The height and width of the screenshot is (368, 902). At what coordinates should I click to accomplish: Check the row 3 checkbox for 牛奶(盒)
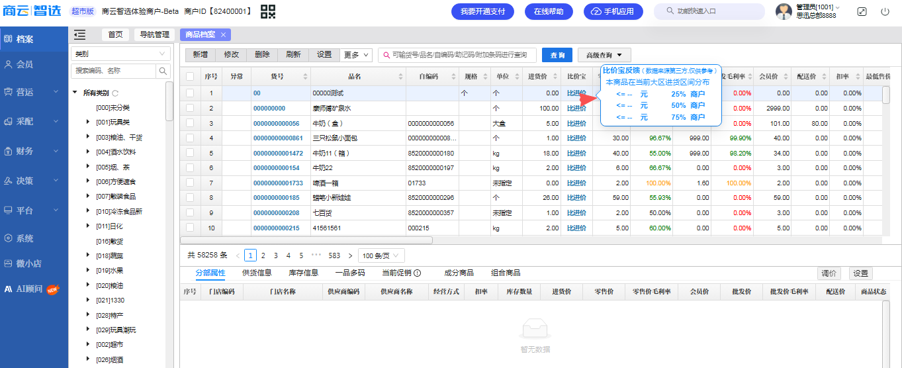click(x=190, y=123)
